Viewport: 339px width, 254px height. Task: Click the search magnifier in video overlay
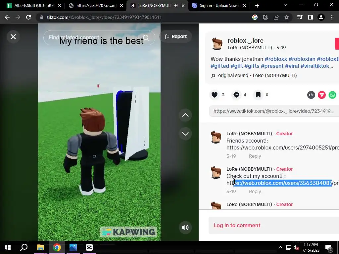coord(146,38)
